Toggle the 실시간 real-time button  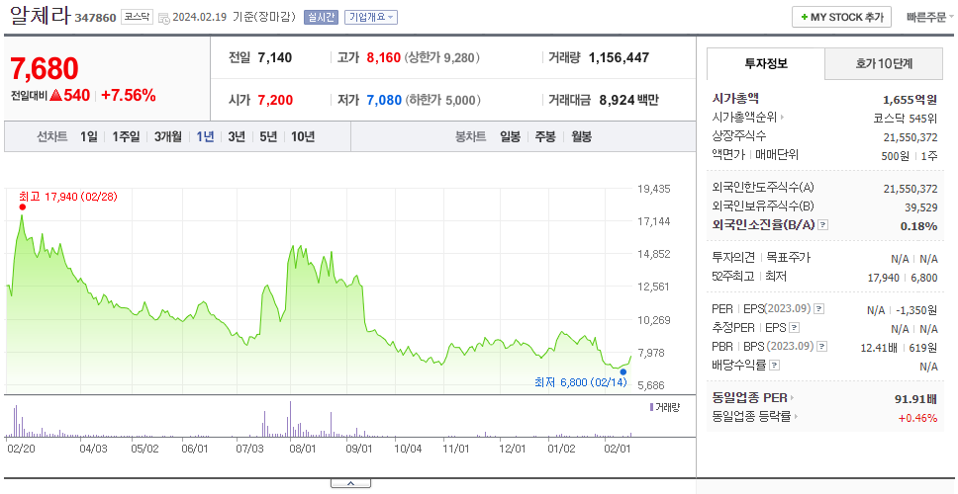(x=321, y=17)
